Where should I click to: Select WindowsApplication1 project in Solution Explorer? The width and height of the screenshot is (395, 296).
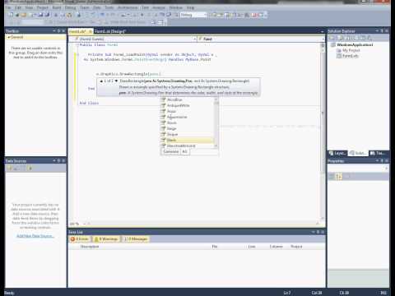point(355,44)
